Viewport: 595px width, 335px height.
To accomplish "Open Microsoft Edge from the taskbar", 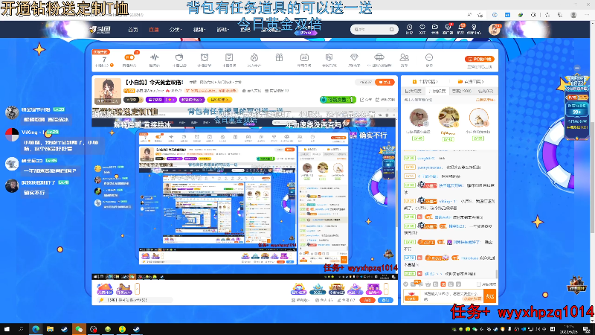I will pos(36,329).
